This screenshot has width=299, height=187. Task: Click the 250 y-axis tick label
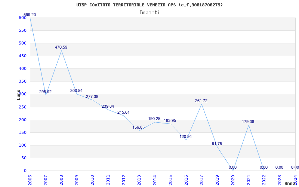(22, 107)
